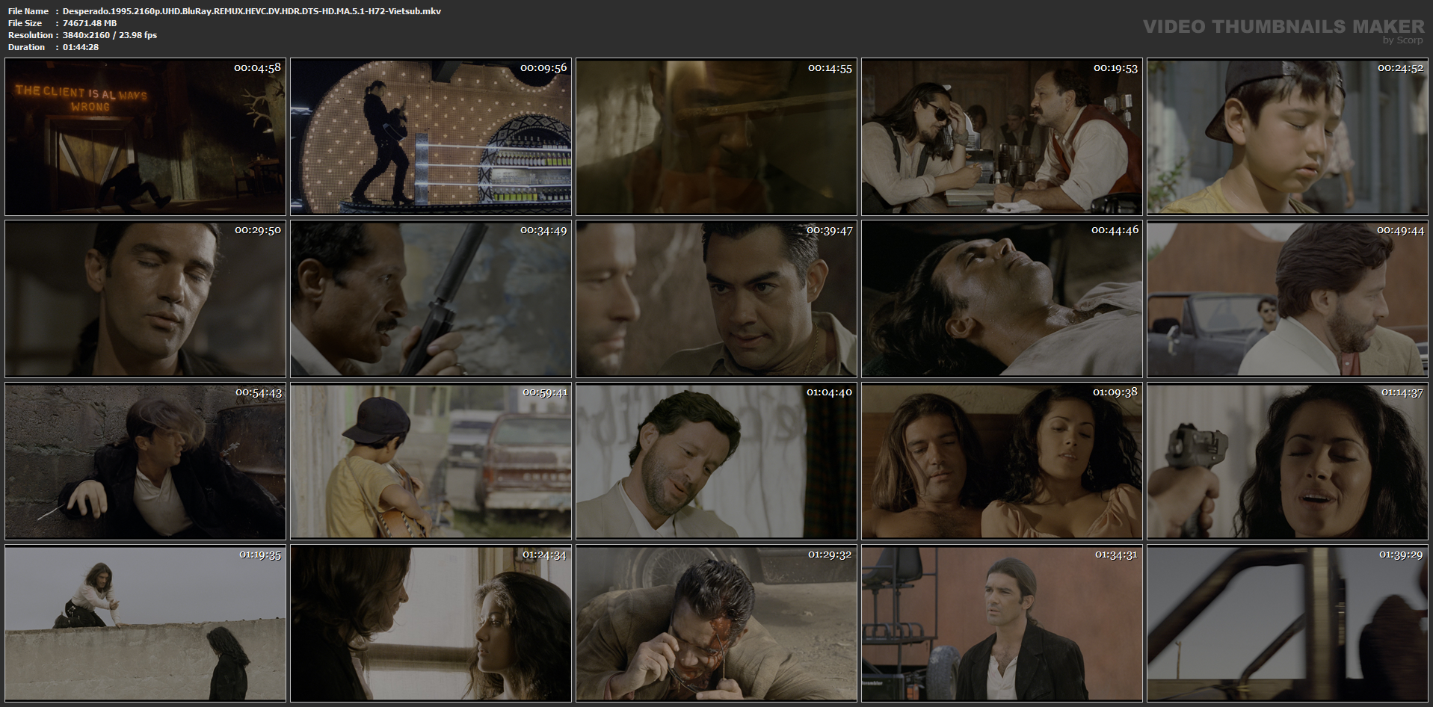Click the duration value 01:44:28
Viewport: 1433px width, 707px height.
click(81, 47)
